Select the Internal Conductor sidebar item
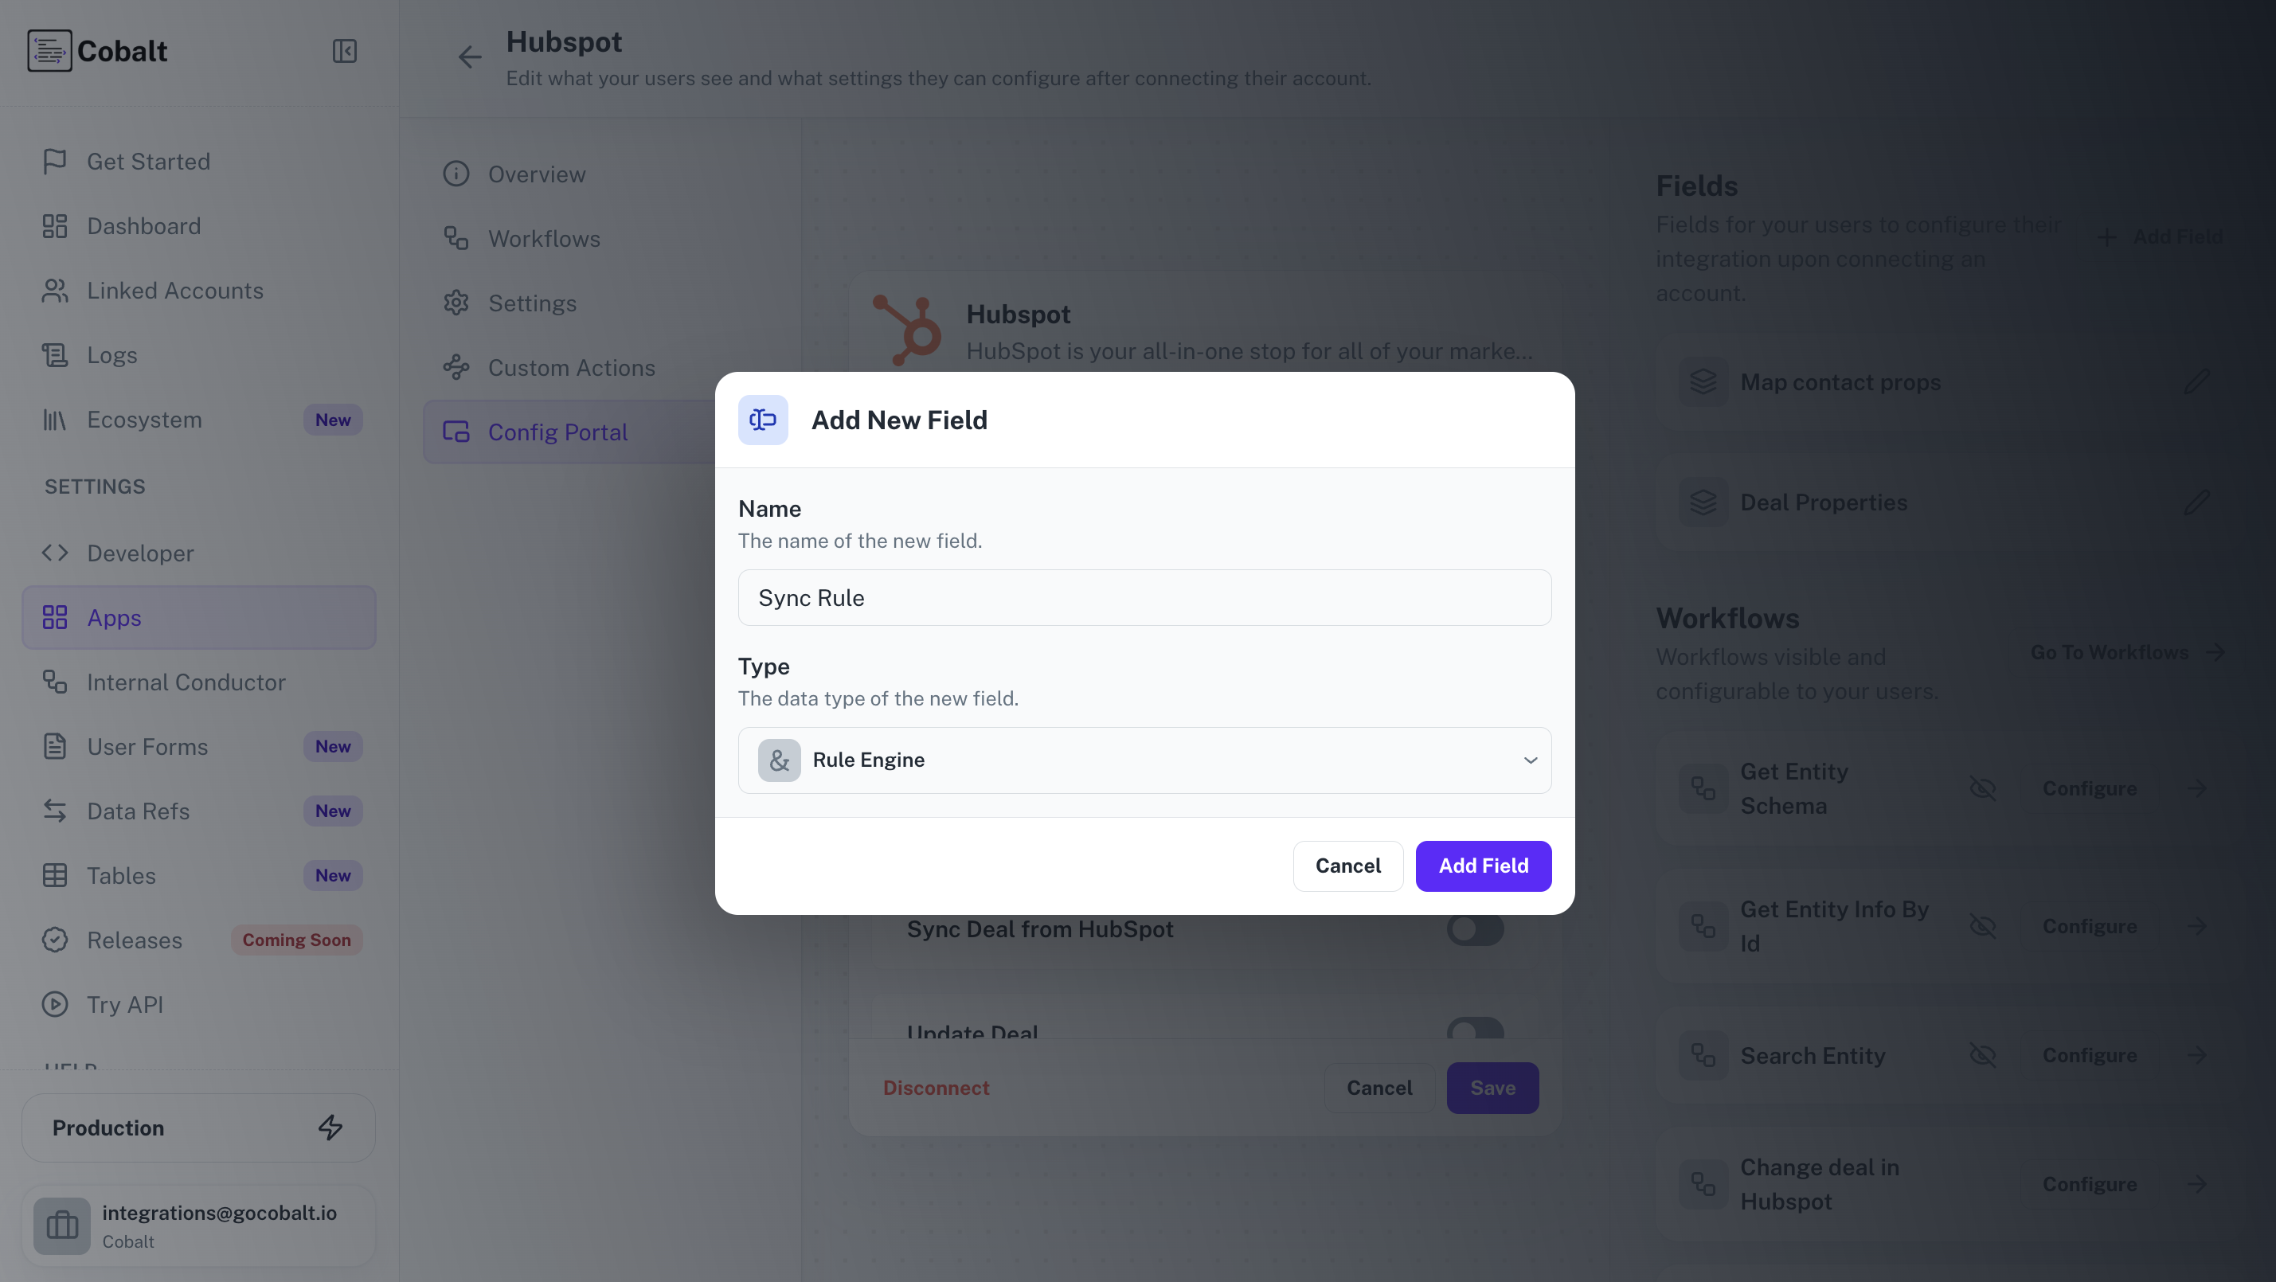2276x1282 pixels. coord(186,682)
